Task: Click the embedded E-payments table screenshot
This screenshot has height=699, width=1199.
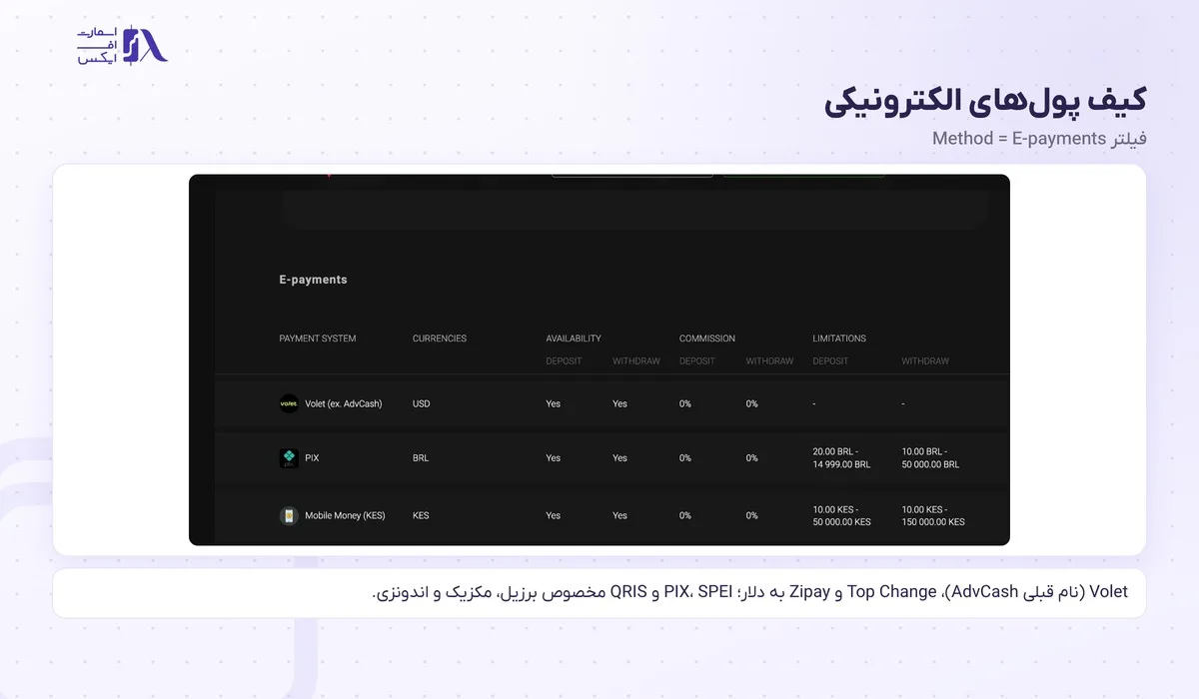Action: 599,359
